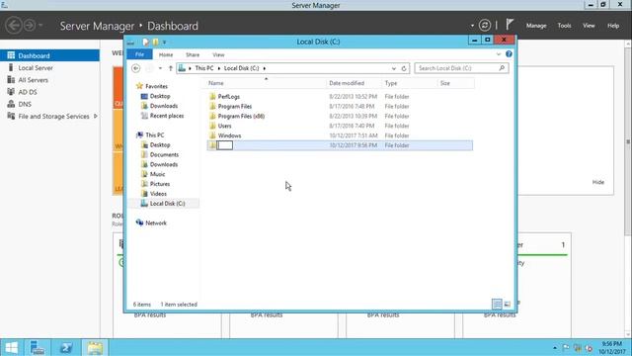This screenshot has width=632, height=356.
Task: Click the Server Manager forward arrow button
Action: (30, 26)
